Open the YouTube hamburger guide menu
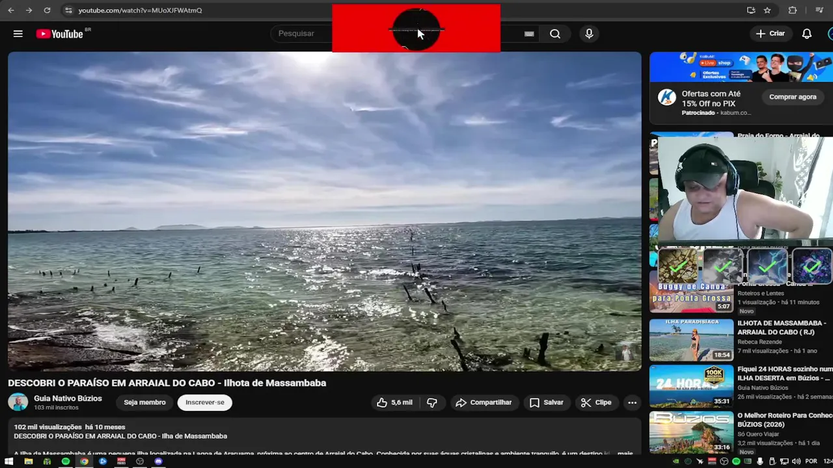 (x=18, y=34)
